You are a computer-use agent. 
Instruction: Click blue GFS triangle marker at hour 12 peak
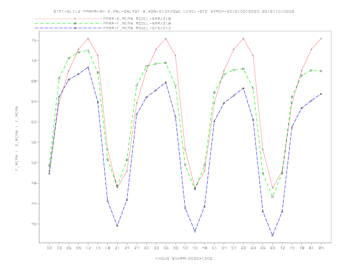click(x=88, y=67)
